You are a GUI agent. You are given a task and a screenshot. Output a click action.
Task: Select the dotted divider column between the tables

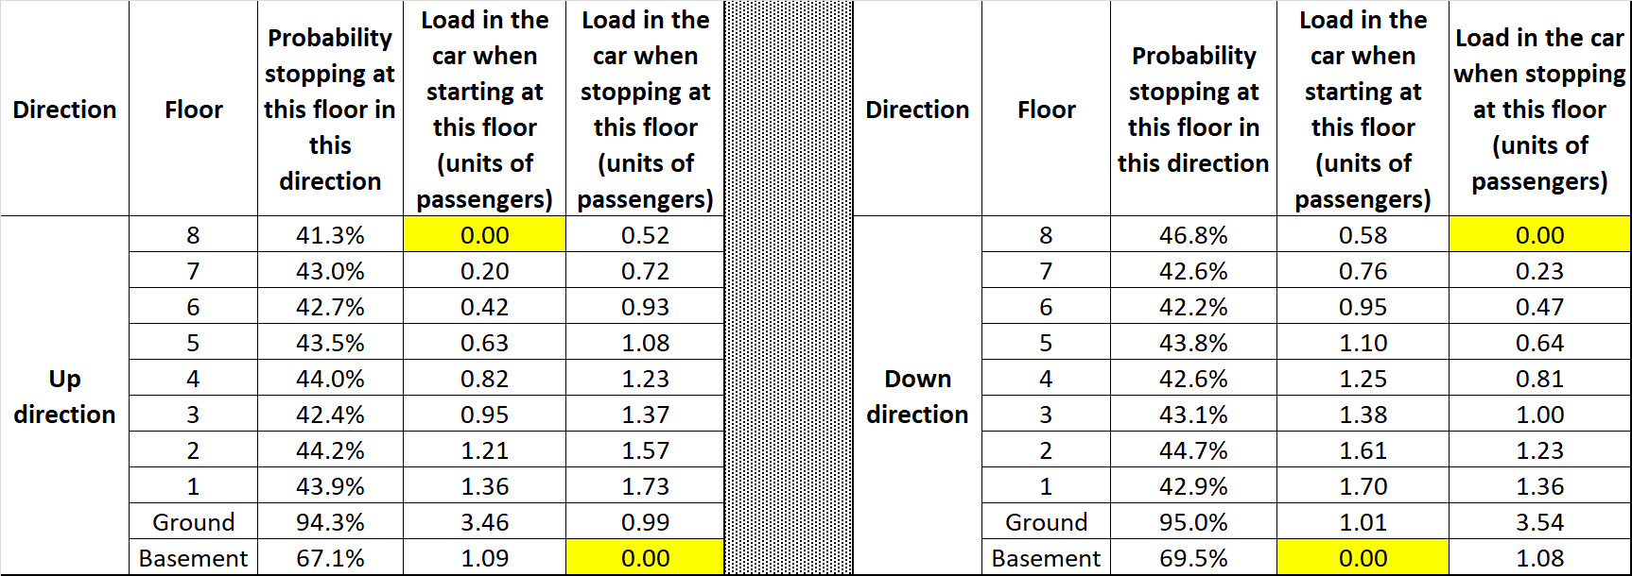(789, 288)
